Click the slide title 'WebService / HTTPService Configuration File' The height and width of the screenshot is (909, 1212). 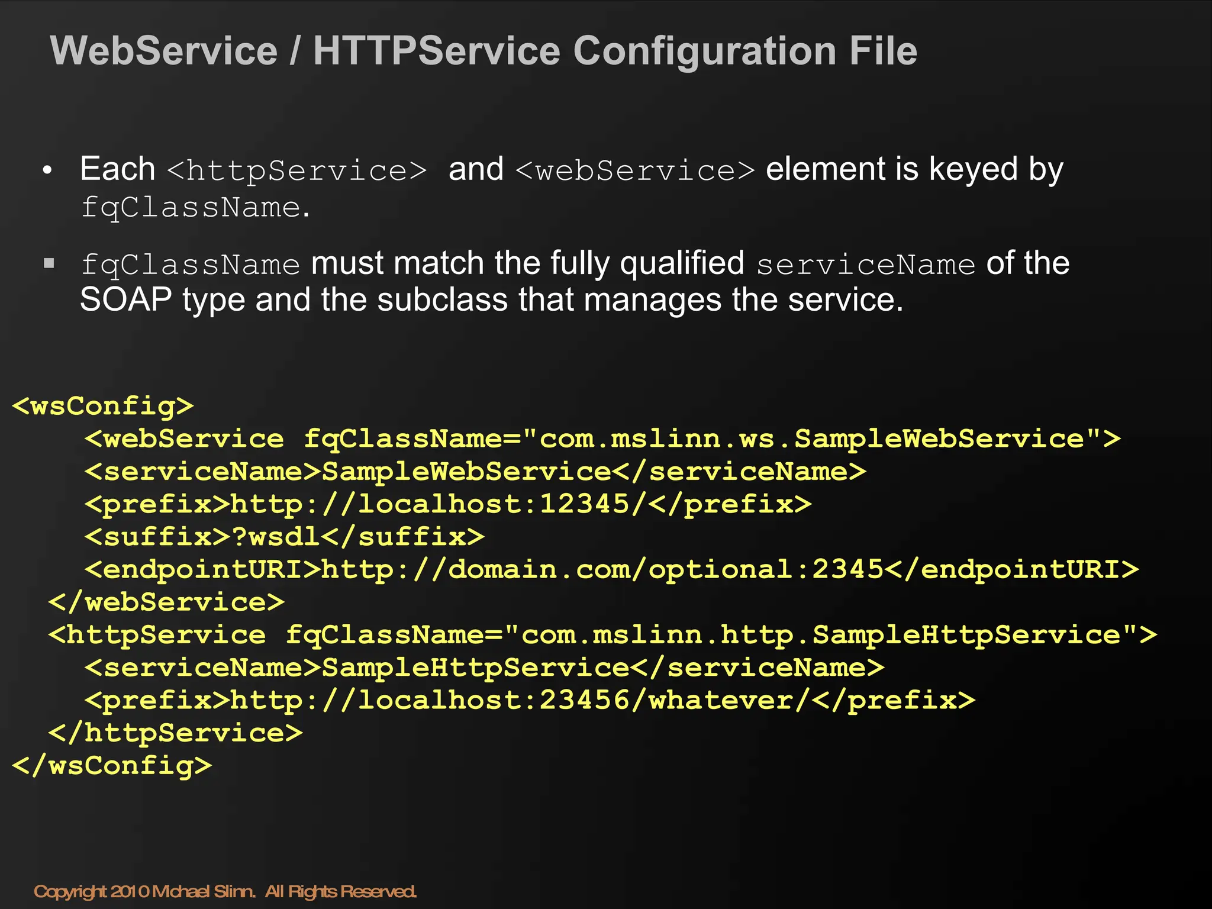(483, 51)
